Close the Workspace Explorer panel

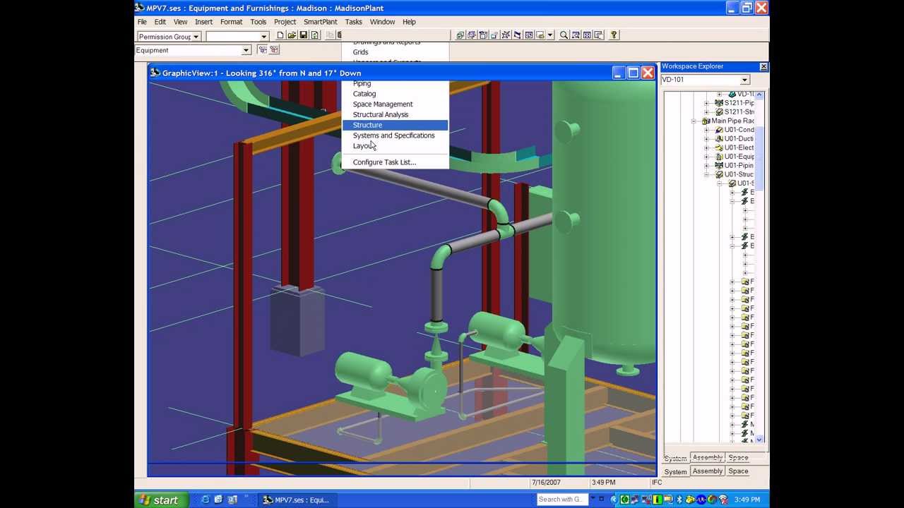[x=763, y=66]
